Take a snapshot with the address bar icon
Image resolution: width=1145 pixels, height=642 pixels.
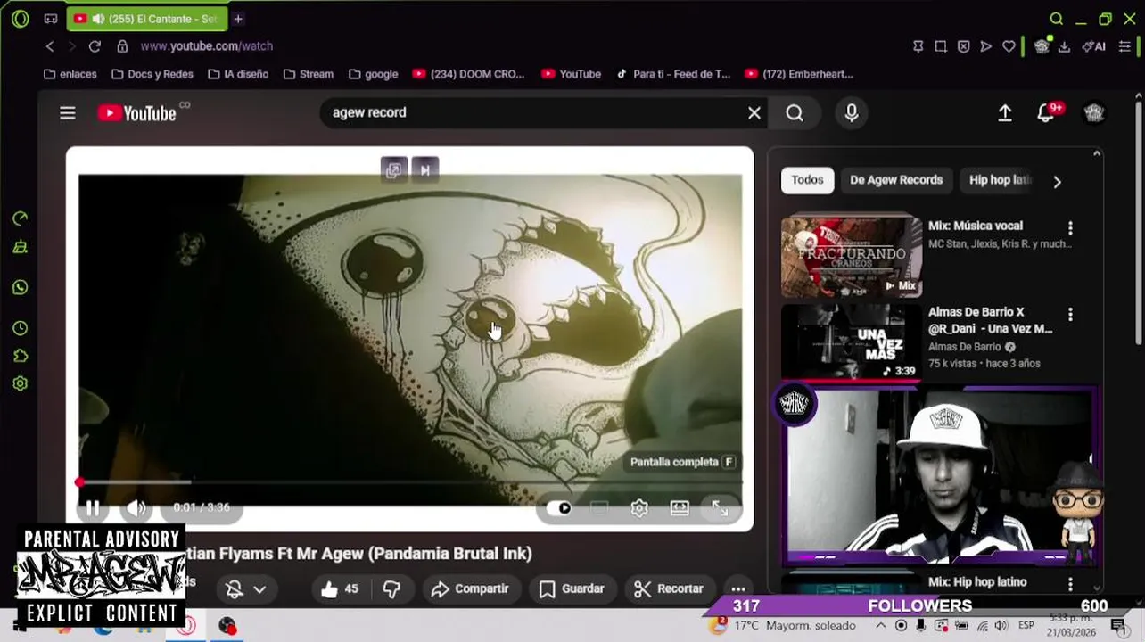941,46
